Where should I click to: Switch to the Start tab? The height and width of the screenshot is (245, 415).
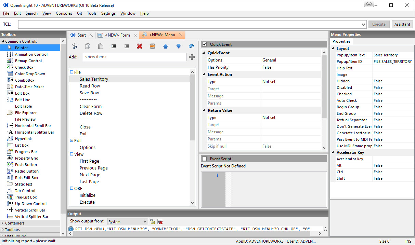tap(81, 35)
